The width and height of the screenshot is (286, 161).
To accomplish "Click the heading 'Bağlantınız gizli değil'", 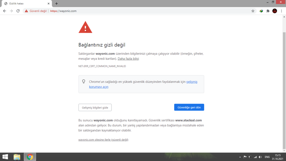I will pyautogui.click(x=102, y=45).
